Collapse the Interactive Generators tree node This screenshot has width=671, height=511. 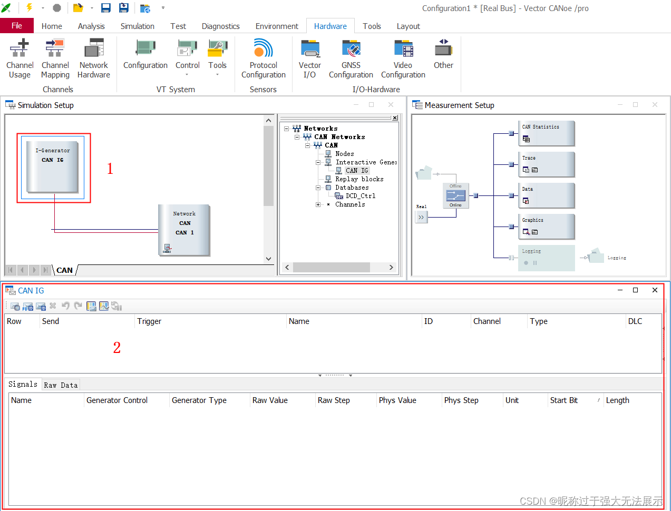pyautogui.click(x=318, y=162)
